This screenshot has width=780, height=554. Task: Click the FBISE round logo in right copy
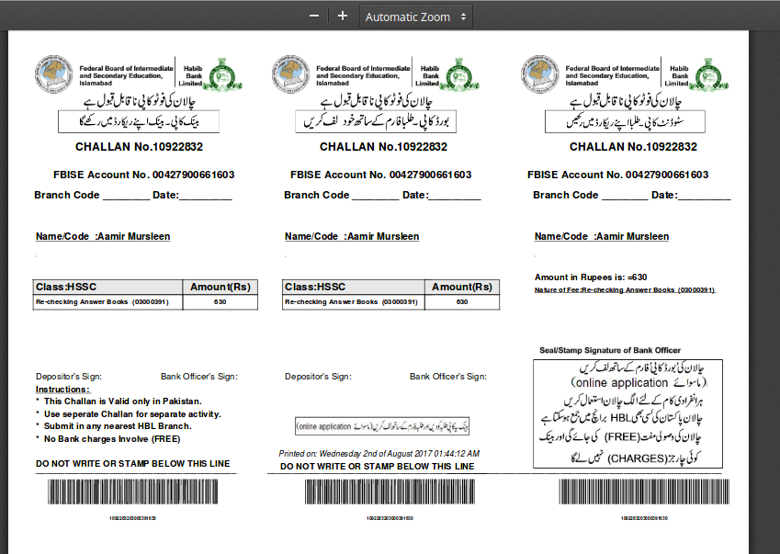tap(539, 74)
